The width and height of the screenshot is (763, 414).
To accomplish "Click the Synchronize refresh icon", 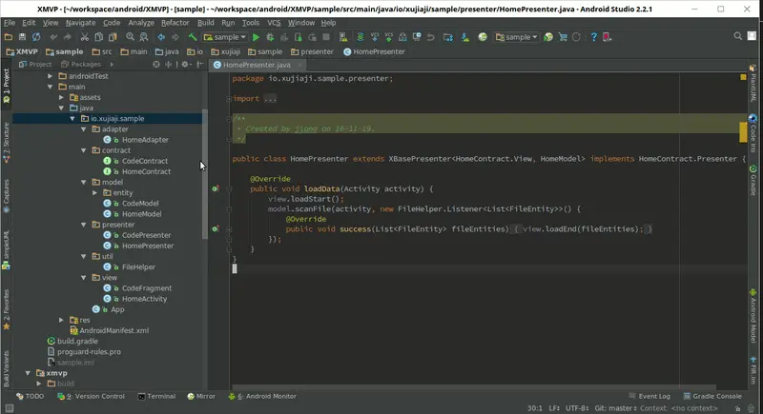I will (36, 37).
